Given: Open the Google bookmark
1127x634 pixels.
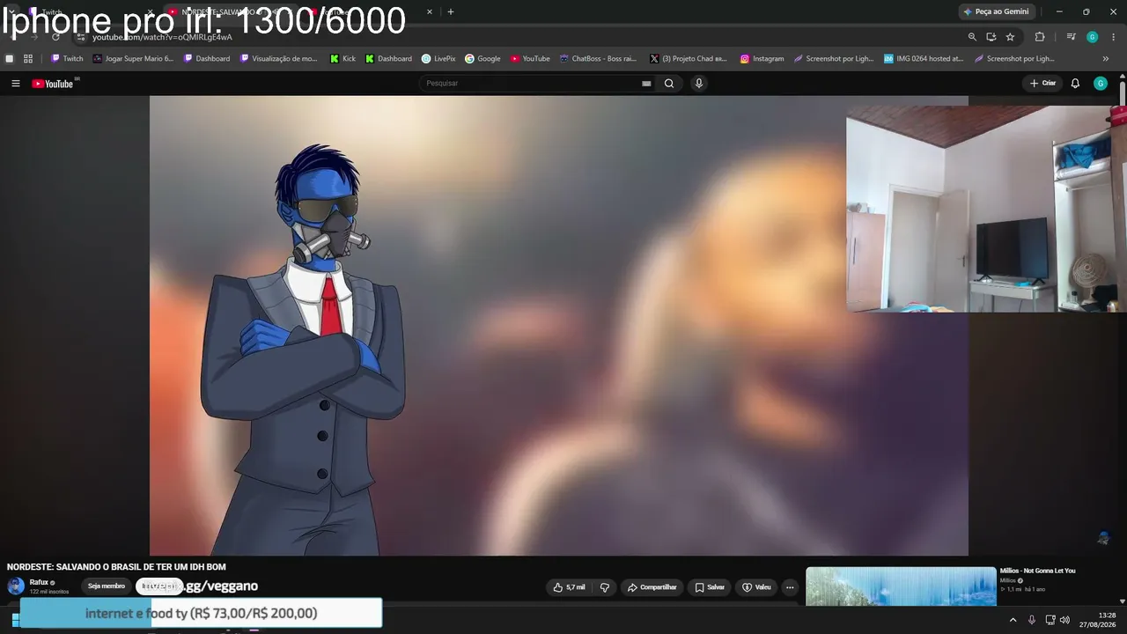Looking at the screenshot, I should (482, 59).
